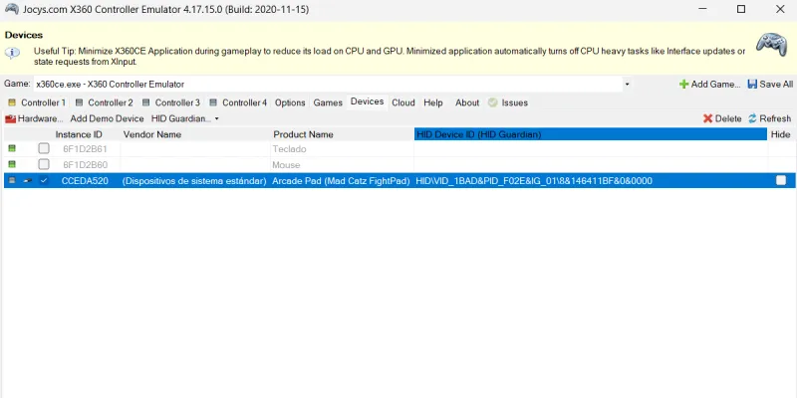Click the Issues green check icon
This screenshot has height=398, width=797.
tap(492, 102)
